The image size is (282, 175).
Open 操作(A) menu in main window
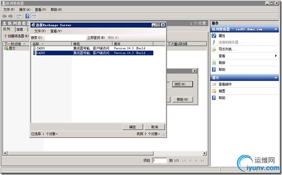click(25, 10)
